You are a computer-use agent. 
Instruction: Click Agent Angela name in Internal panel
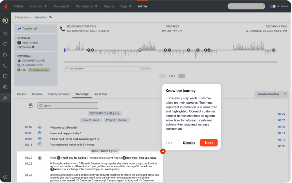click(x=30, y=43)
